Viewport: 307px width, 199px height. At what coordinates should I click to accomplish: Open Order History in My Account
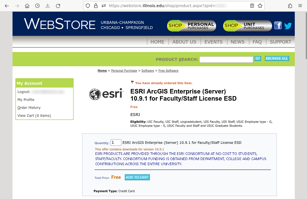[x=29, y=108]
